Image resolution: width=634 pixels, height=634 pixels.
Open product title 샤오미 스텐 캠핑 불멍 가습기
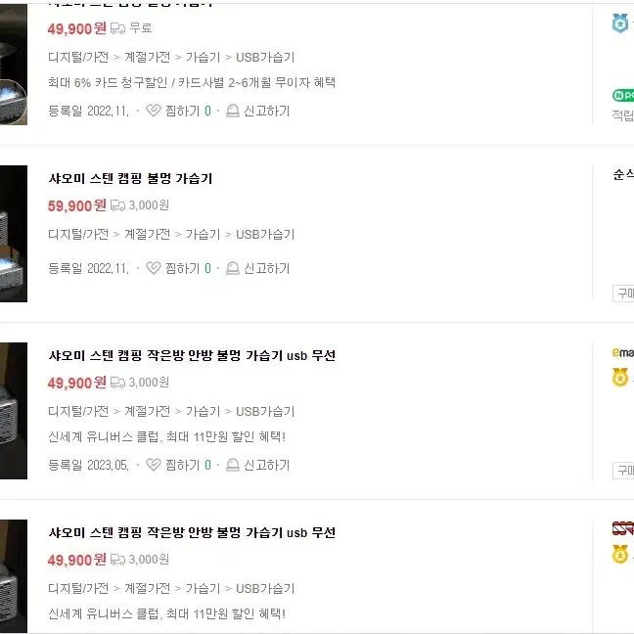click(130, 178)
